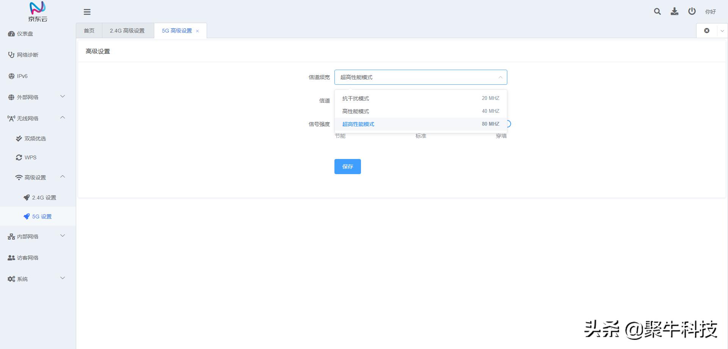Viewport: 728px width, 349px height.
Task: Click the 高级设置 panel heading
Action: click(98, 51)
